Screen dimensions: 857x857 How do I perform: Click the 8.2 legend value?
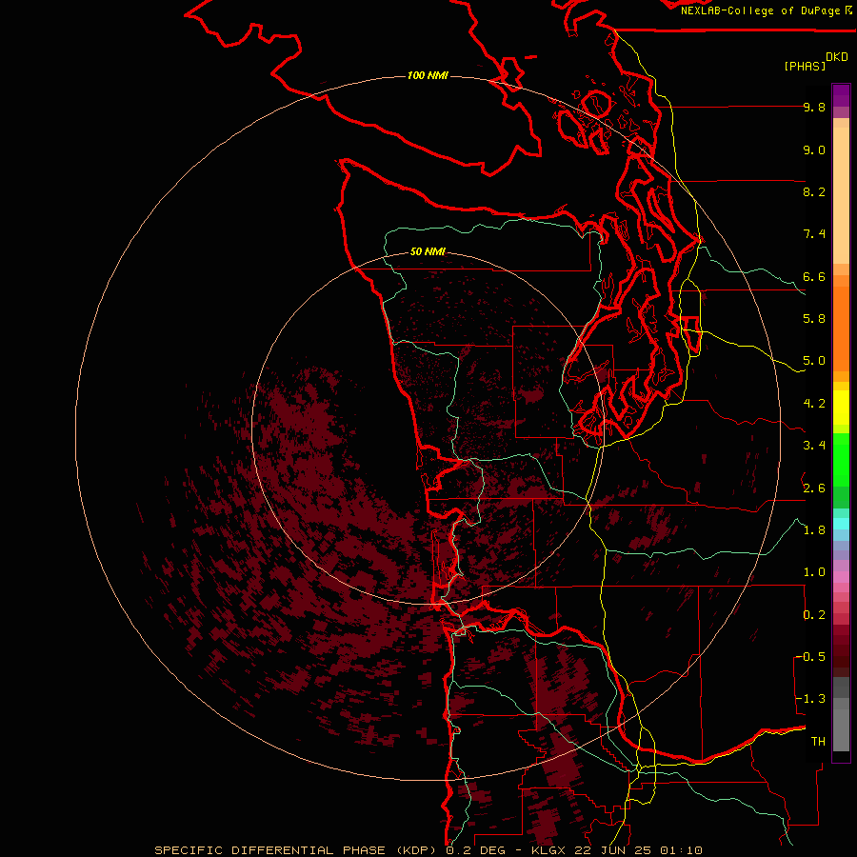(814, 191)
